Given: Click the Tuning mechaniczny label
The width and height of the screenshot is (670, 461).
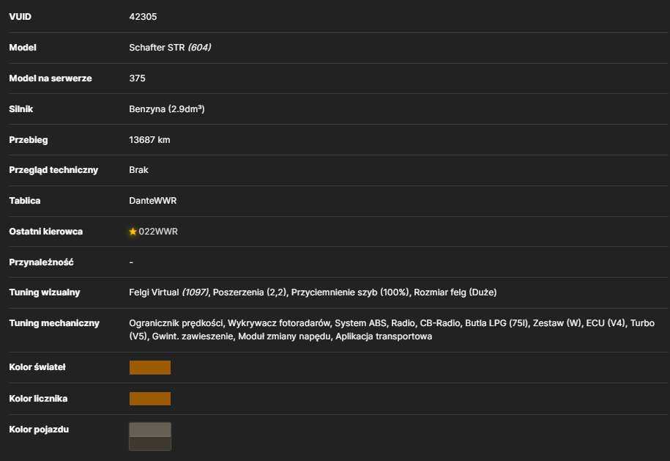Looking at the screenshot, I should [x=54, y=323].
